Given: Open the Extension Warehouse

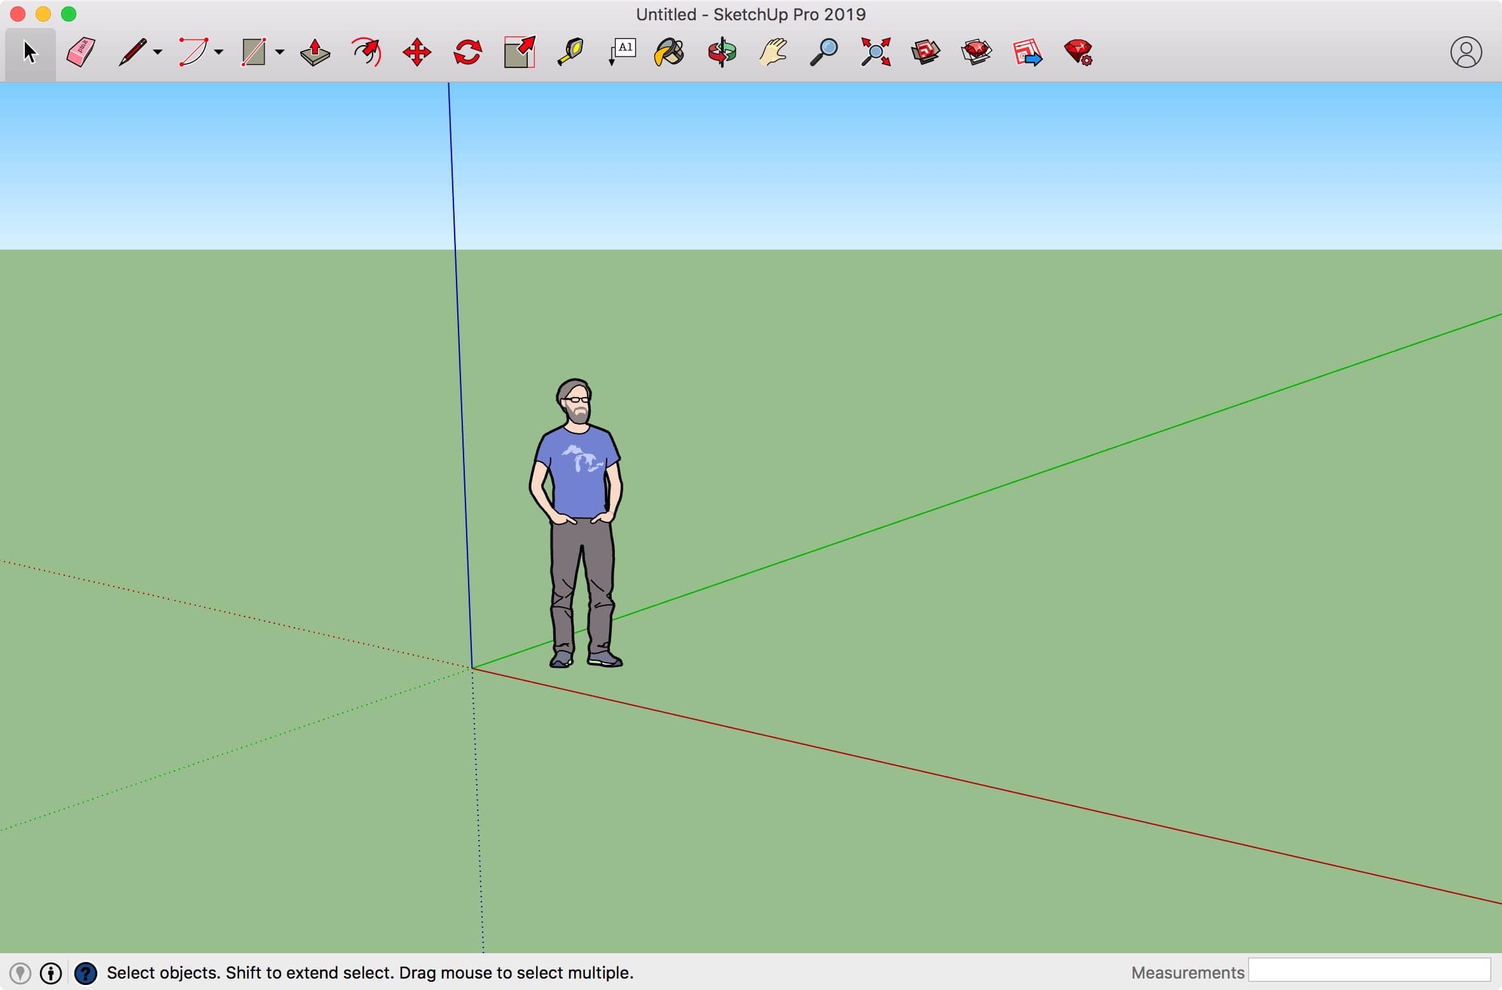Looking at the screenshot, I should [x=976, y=52].
